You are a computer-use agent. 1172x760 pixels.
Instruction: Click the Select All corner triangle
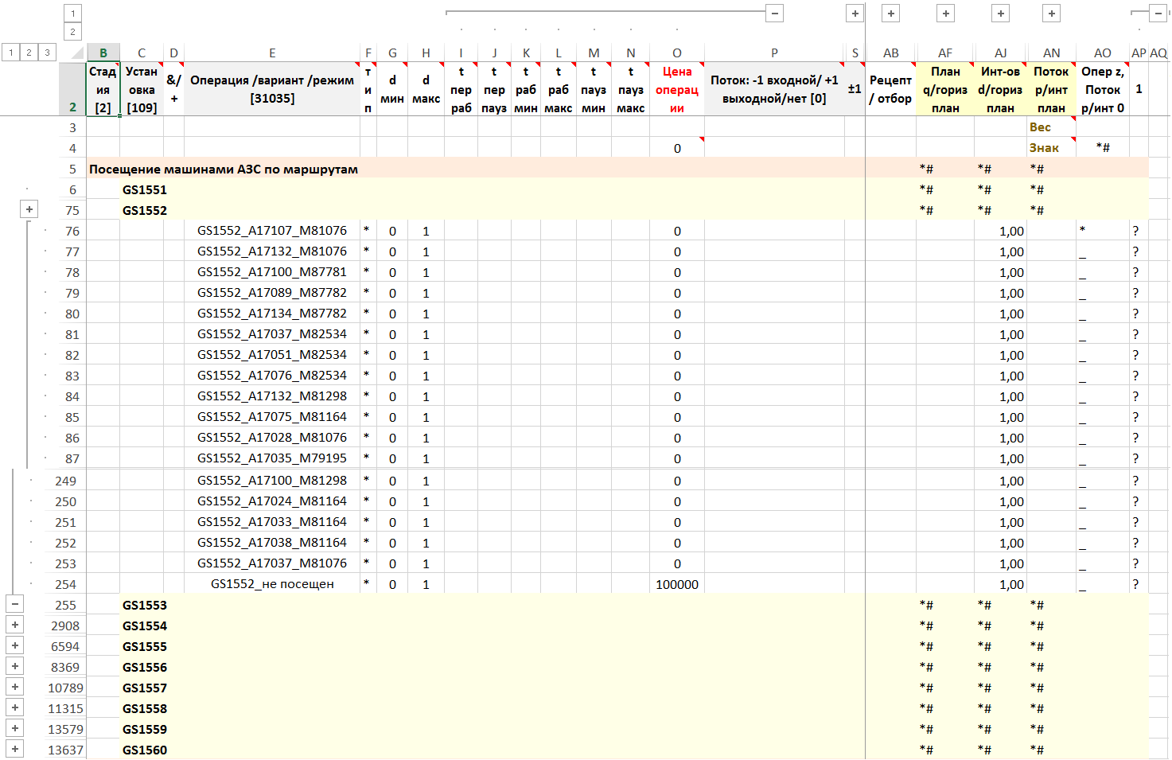76,53
